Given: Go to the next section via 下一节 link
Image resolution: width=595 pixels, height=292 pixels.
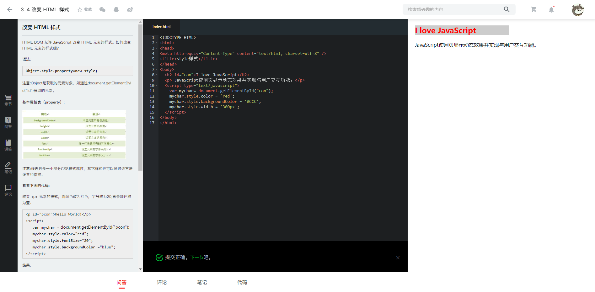Looking at the screenshot, I should point(197,257).
